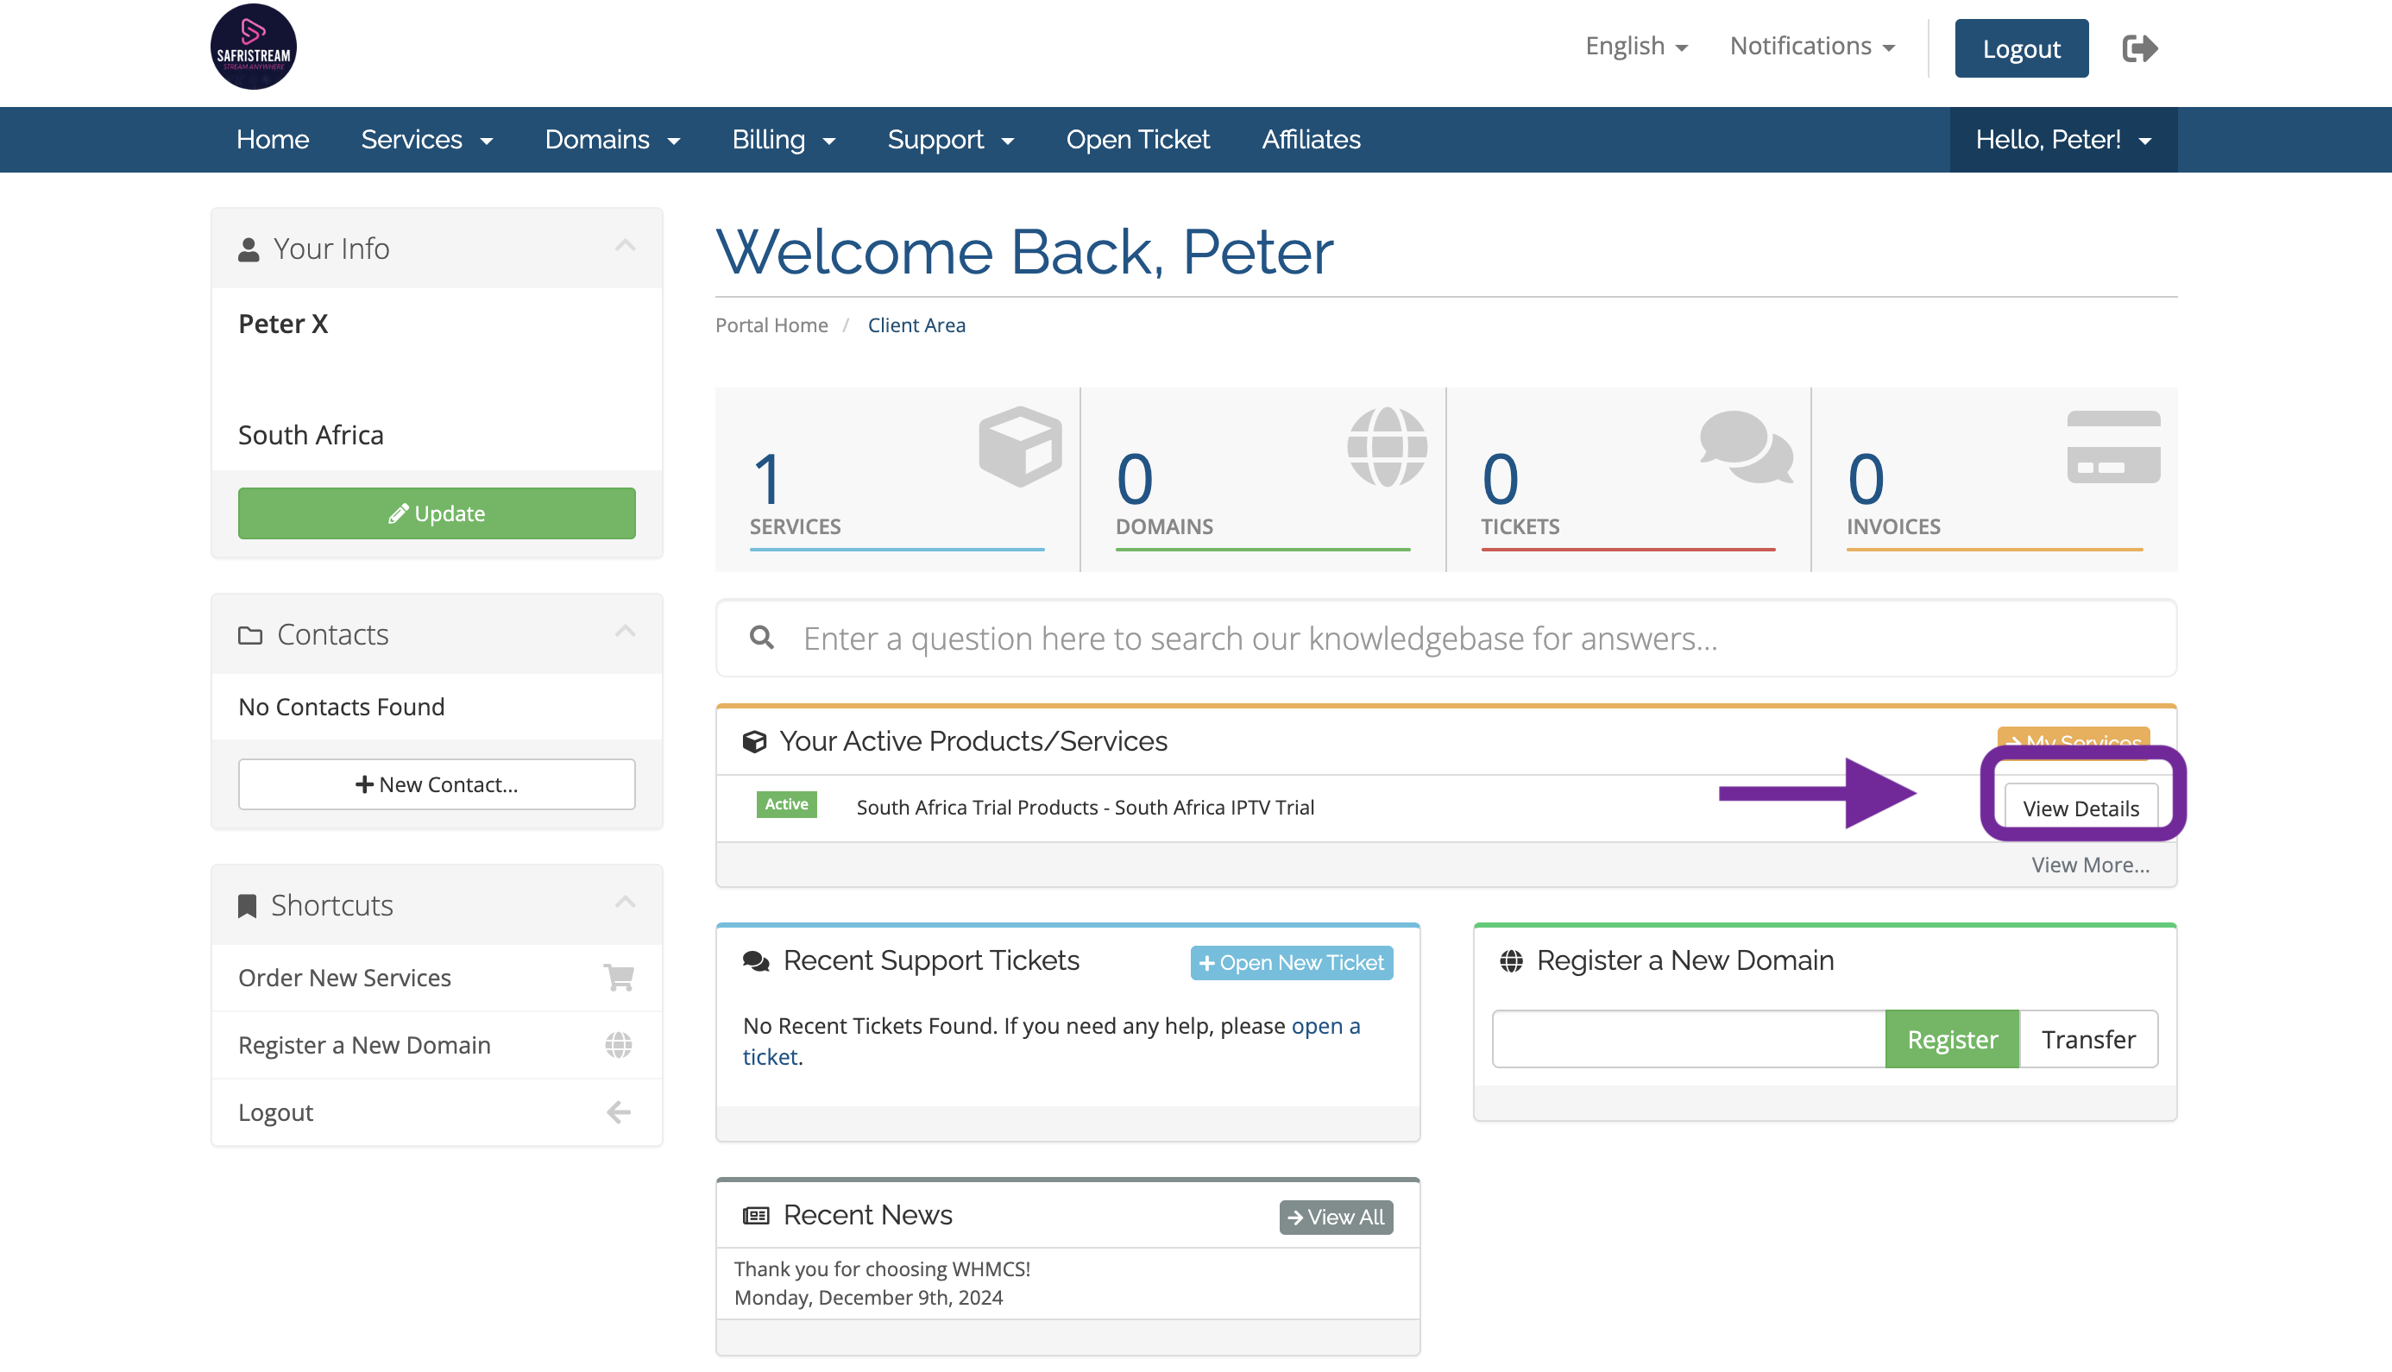Click the View All news button
The height and width of the screenshot is (1372, 2392).
coord(1335,1218)
